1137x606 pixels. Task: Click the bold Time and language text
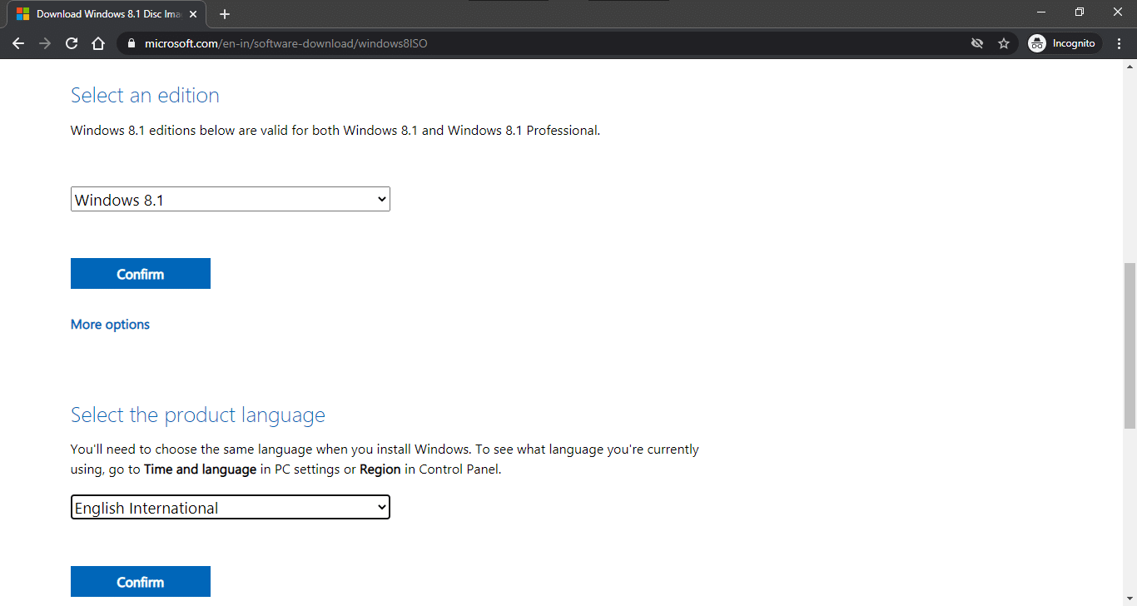200,469
